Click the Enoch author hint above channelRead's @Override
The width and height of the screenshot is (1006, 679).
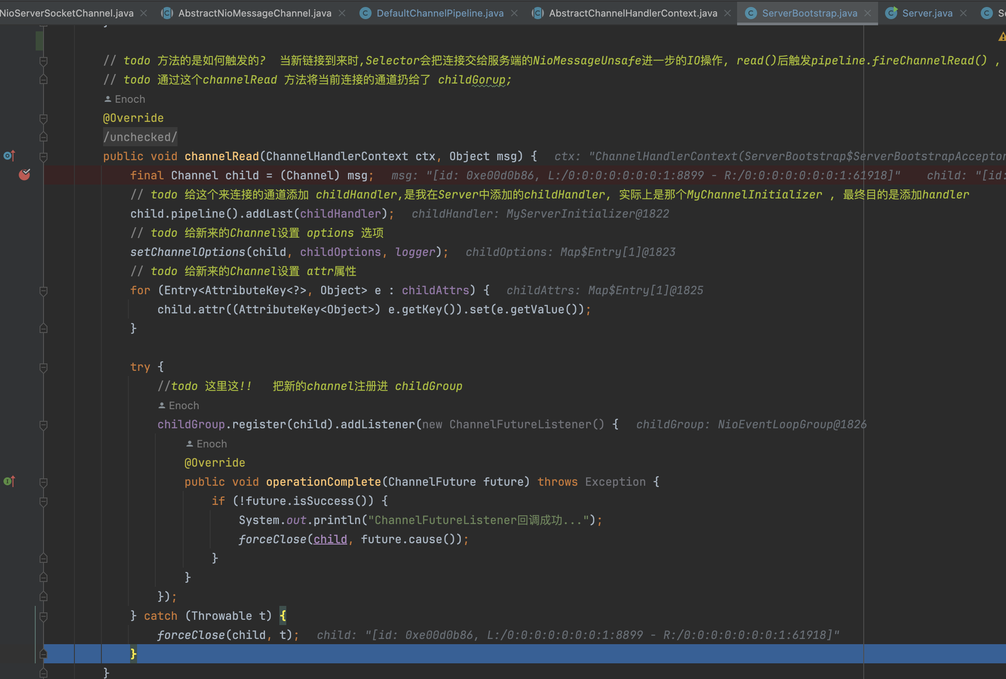124,99
